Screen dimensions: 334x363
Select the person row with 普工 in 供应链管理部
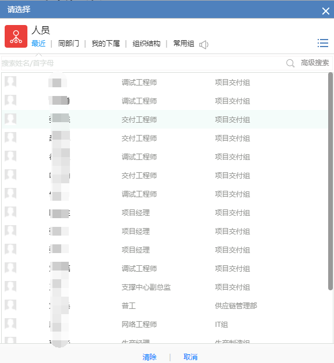click(165, 305)
